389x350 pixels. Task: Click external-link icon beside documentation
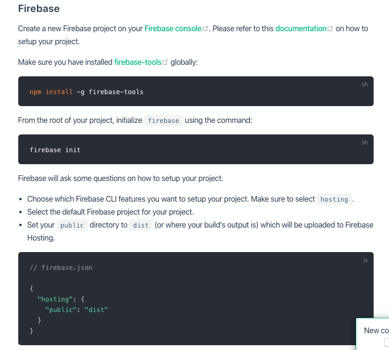(330, 29)
